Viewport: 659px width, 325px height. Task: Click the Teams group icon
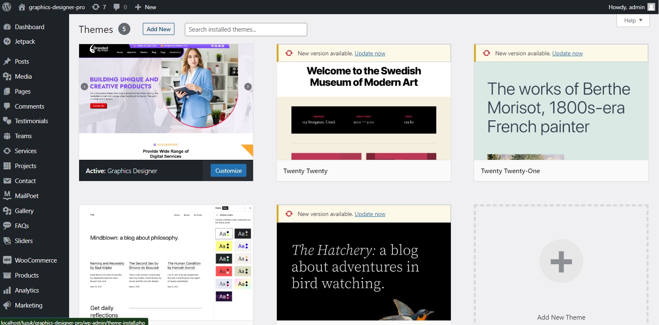tap(7, 136)
